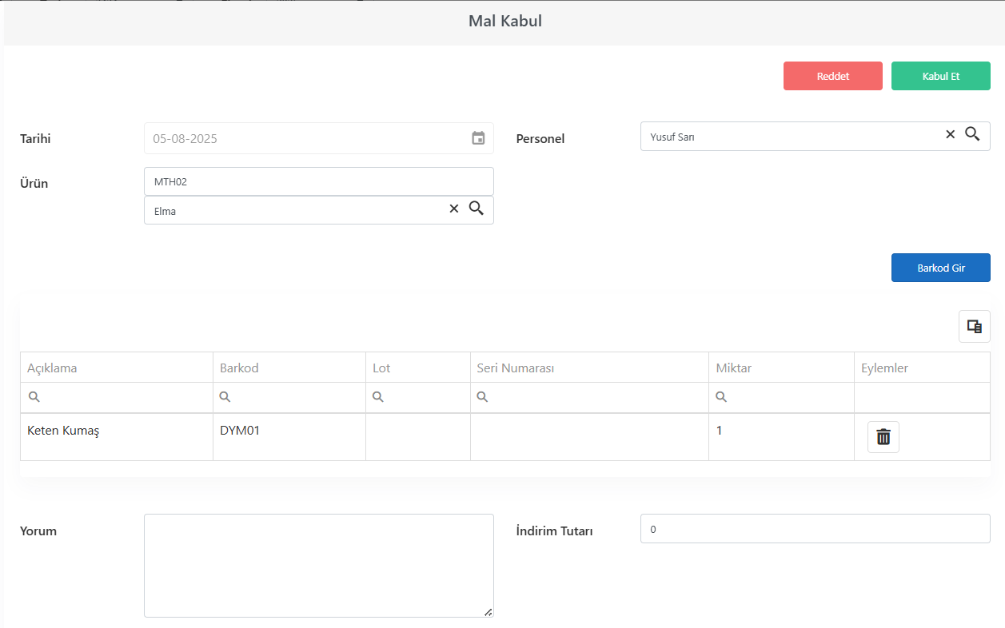Open the calendar picker in Tarihi field

coord(478,138)
